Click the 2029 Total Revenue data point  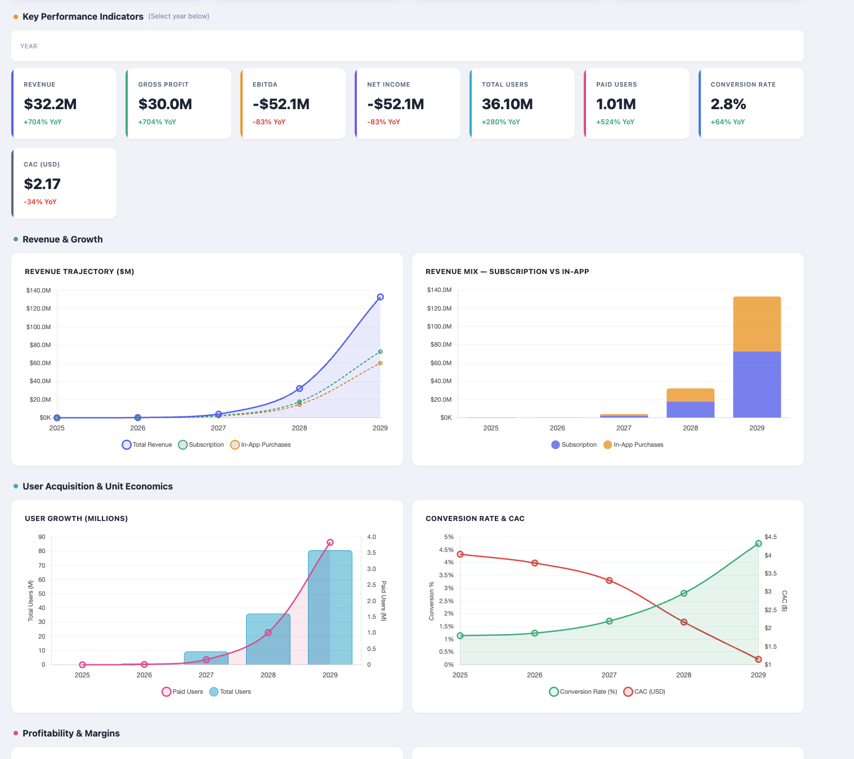380,297
